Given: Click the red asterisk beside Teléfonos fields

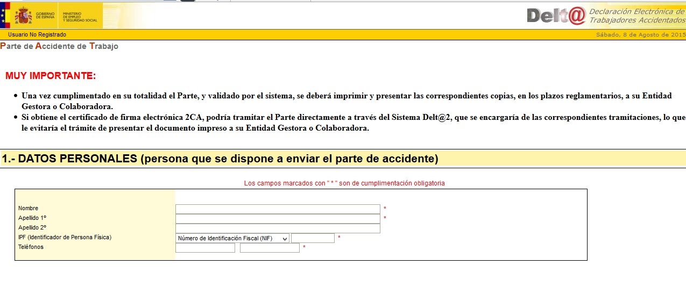Looking at the screenshot, I should 305,248.
